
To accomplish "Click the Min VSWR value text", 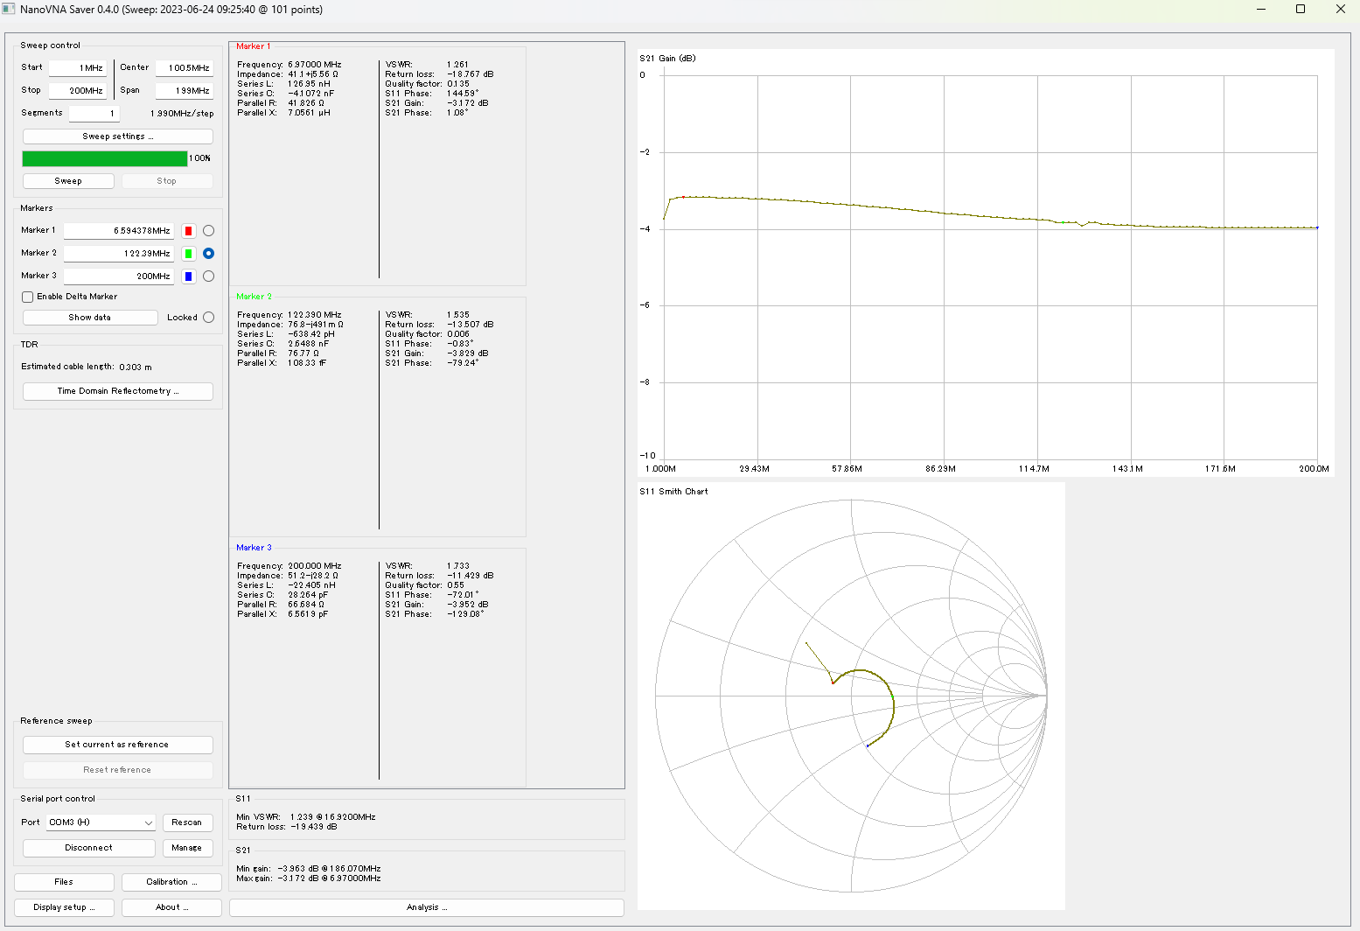I will coord(333,817).
